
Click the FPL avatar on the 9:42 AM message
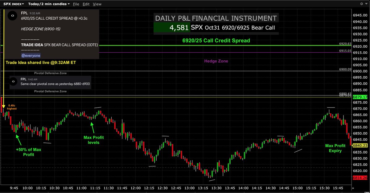[x=13, y=81]
